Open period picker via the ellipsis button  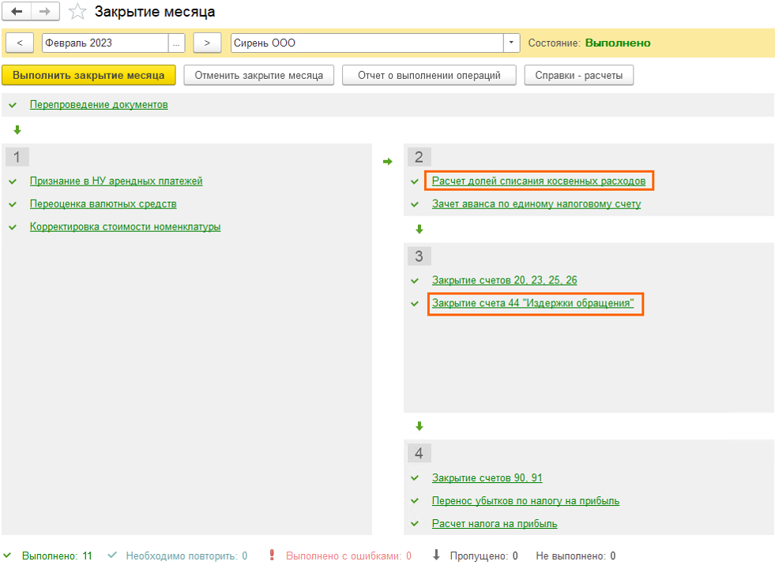pyautogui.click(x=176, y=43)
